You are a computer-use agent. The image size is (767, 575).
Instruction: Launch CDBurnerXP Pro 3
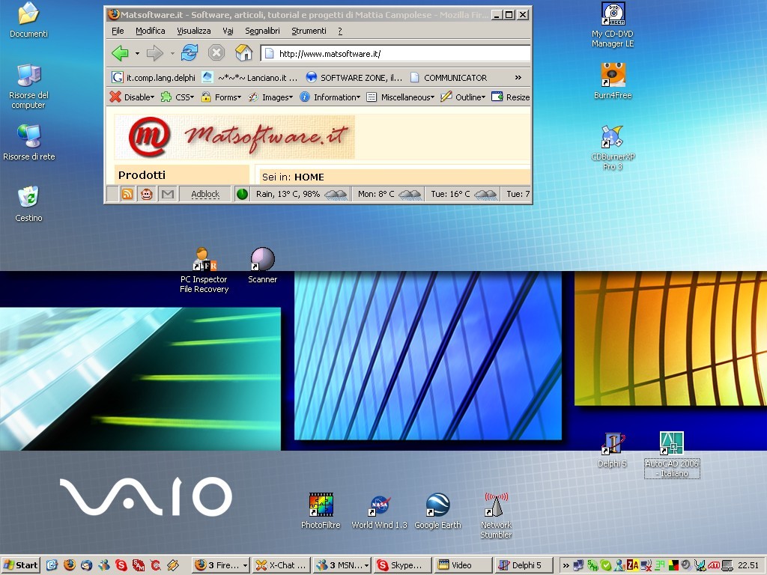tap(613, 147)
